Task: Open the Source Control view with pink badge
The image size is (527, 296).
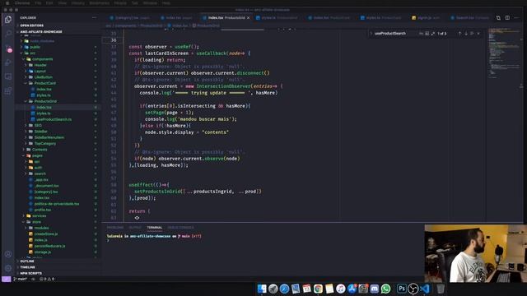Action: click(9, 49)
